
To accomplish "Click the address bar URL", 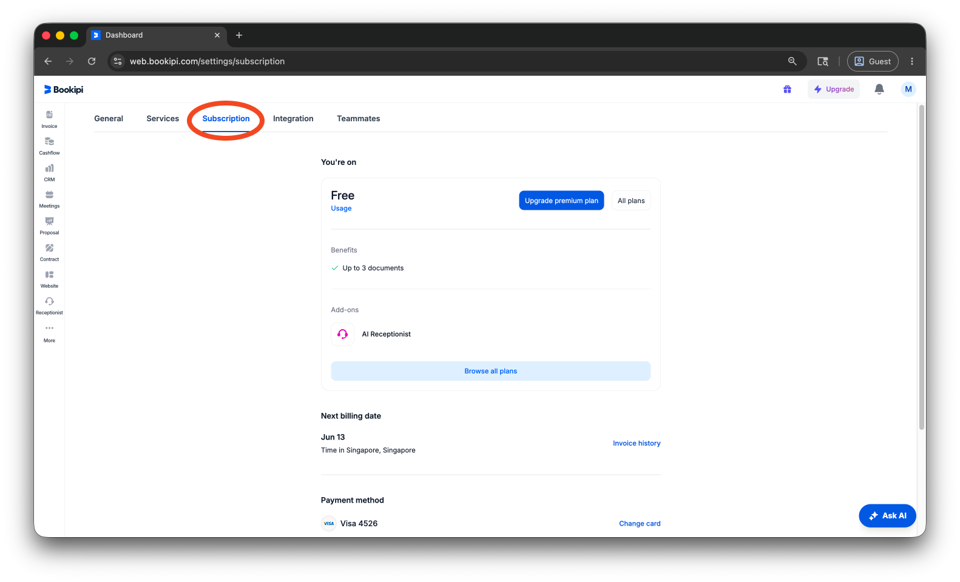I will (x=207, y=61).
